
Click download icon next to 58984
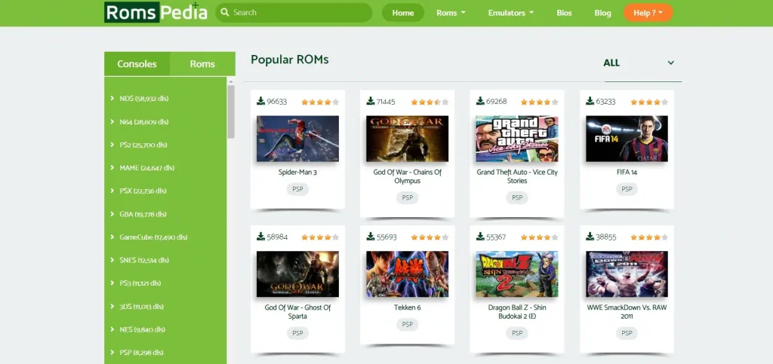point(260,237)
